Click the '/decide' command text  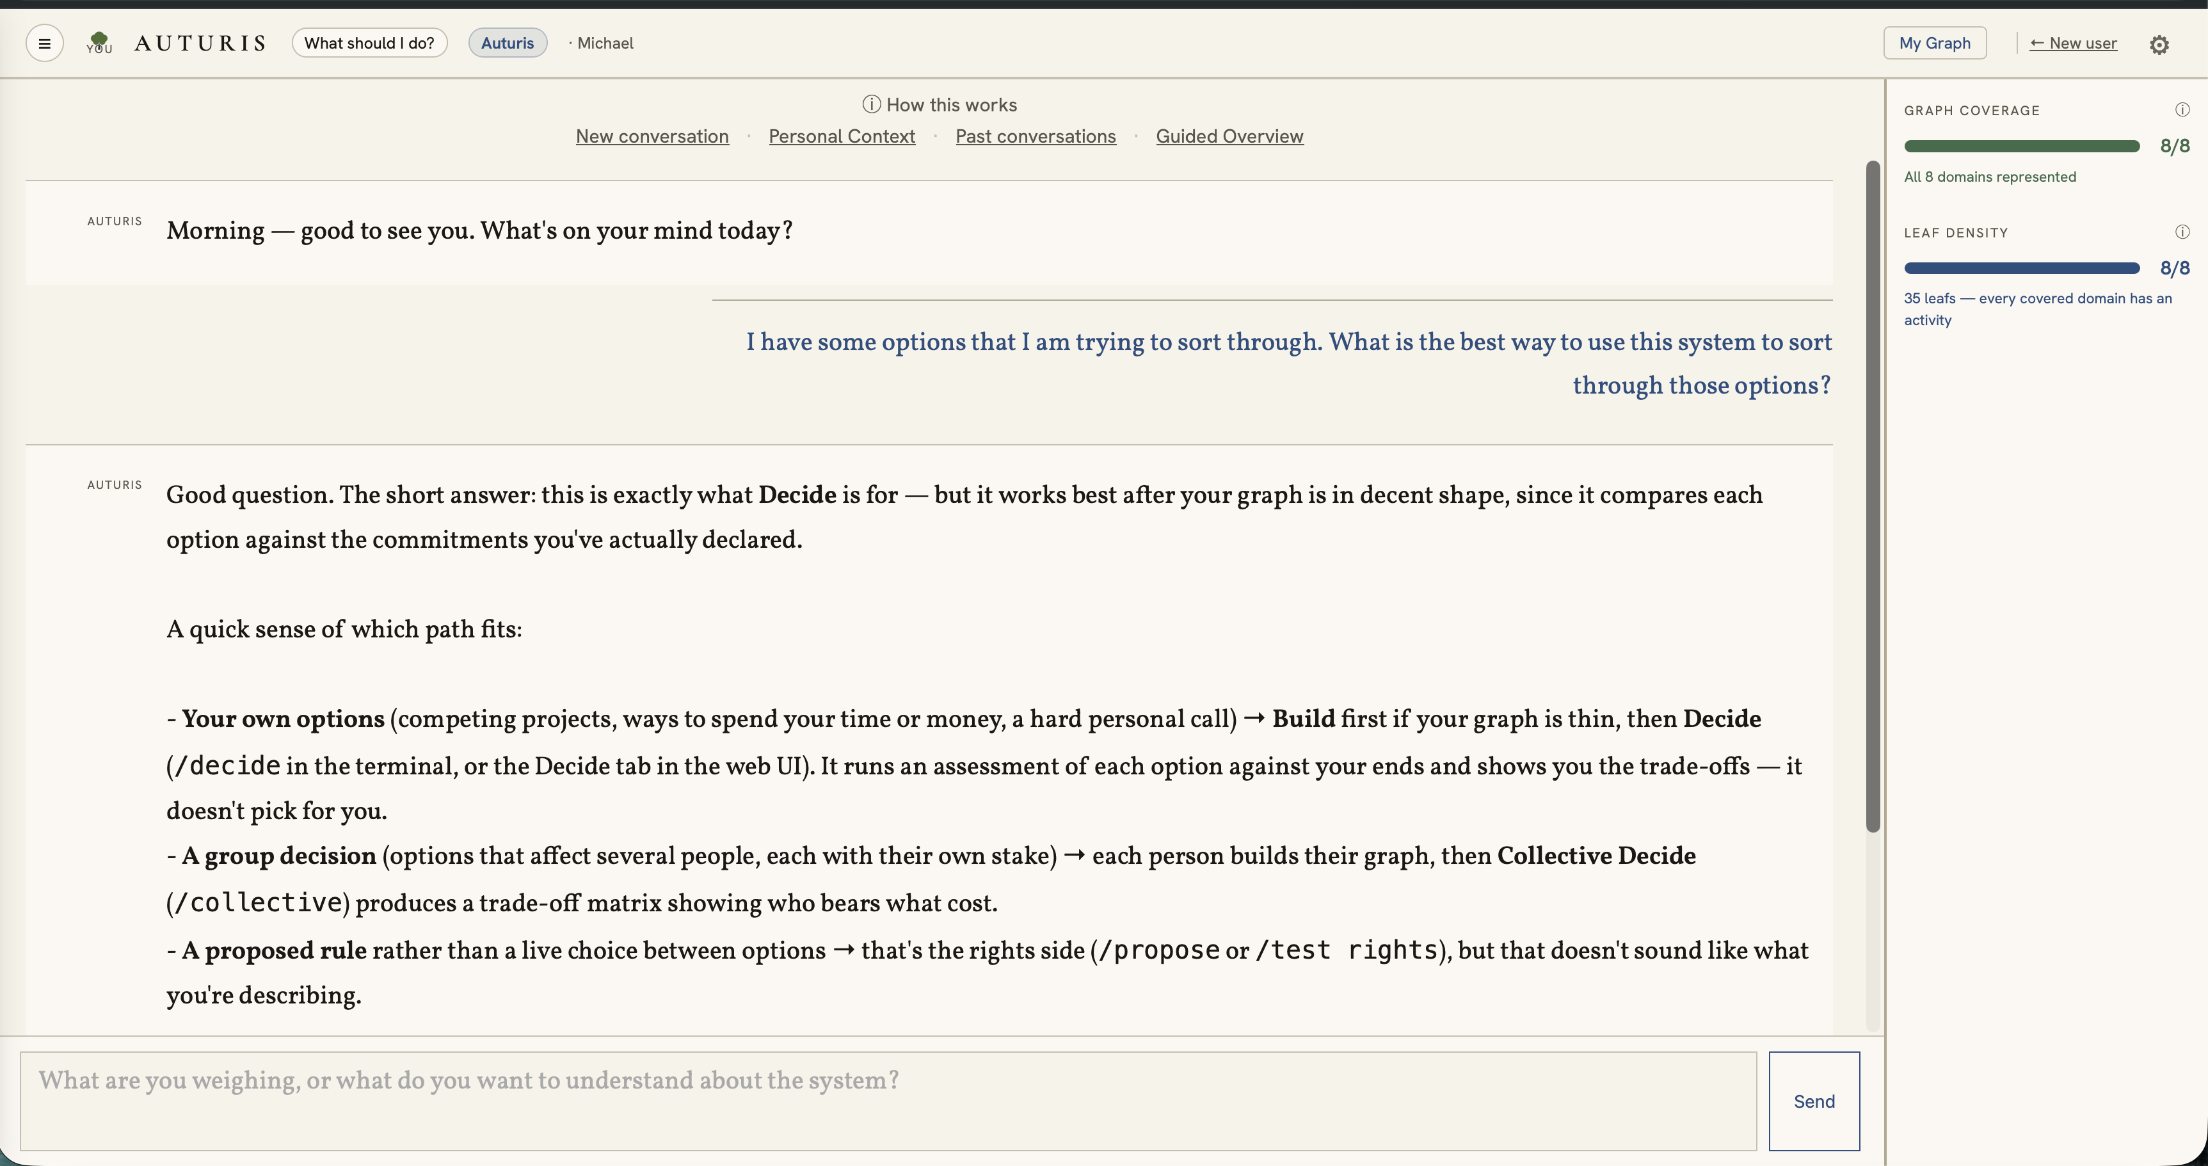[227, 765]
